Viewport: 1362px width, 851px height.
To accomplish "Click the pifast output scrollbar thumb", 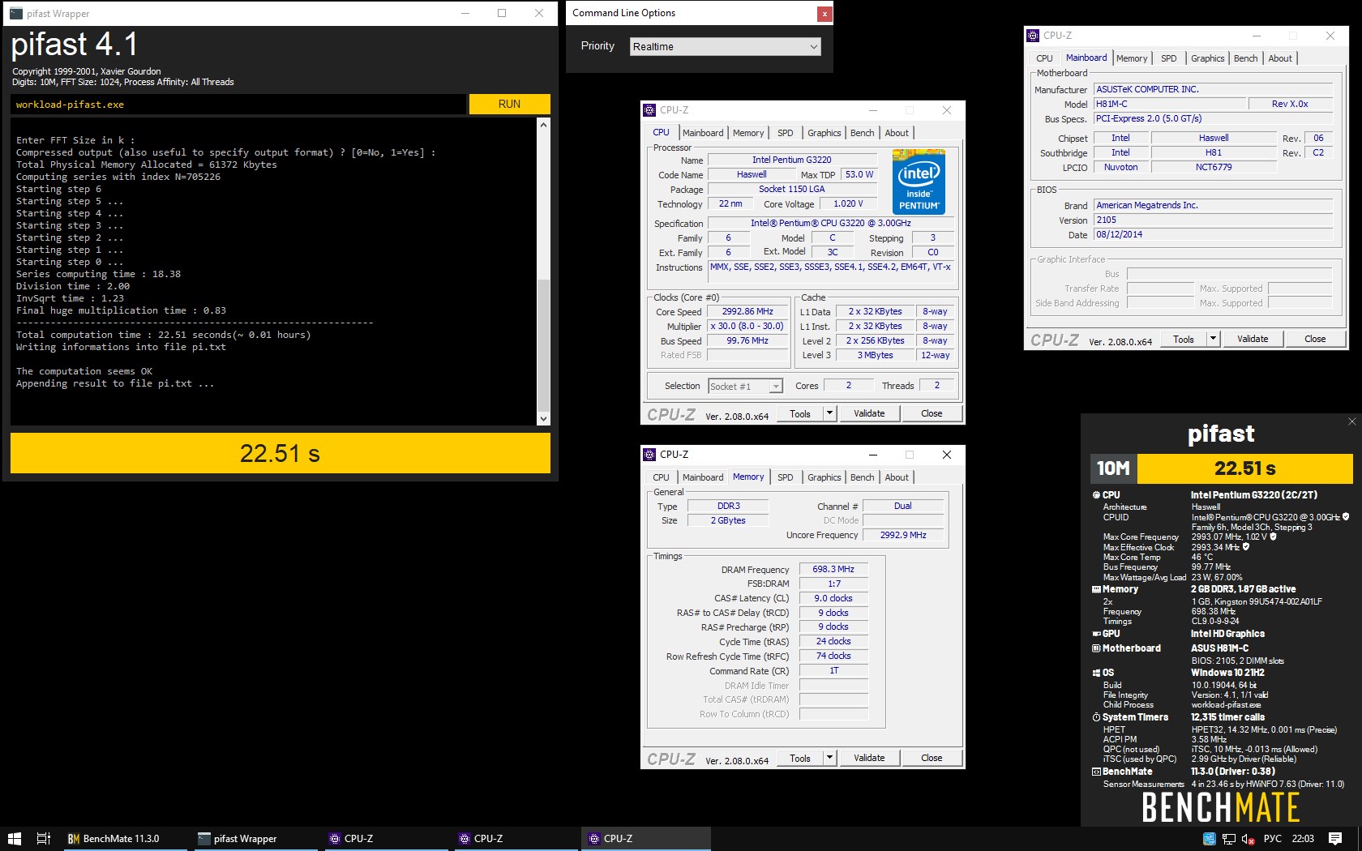I will click(x=543, y=344).
